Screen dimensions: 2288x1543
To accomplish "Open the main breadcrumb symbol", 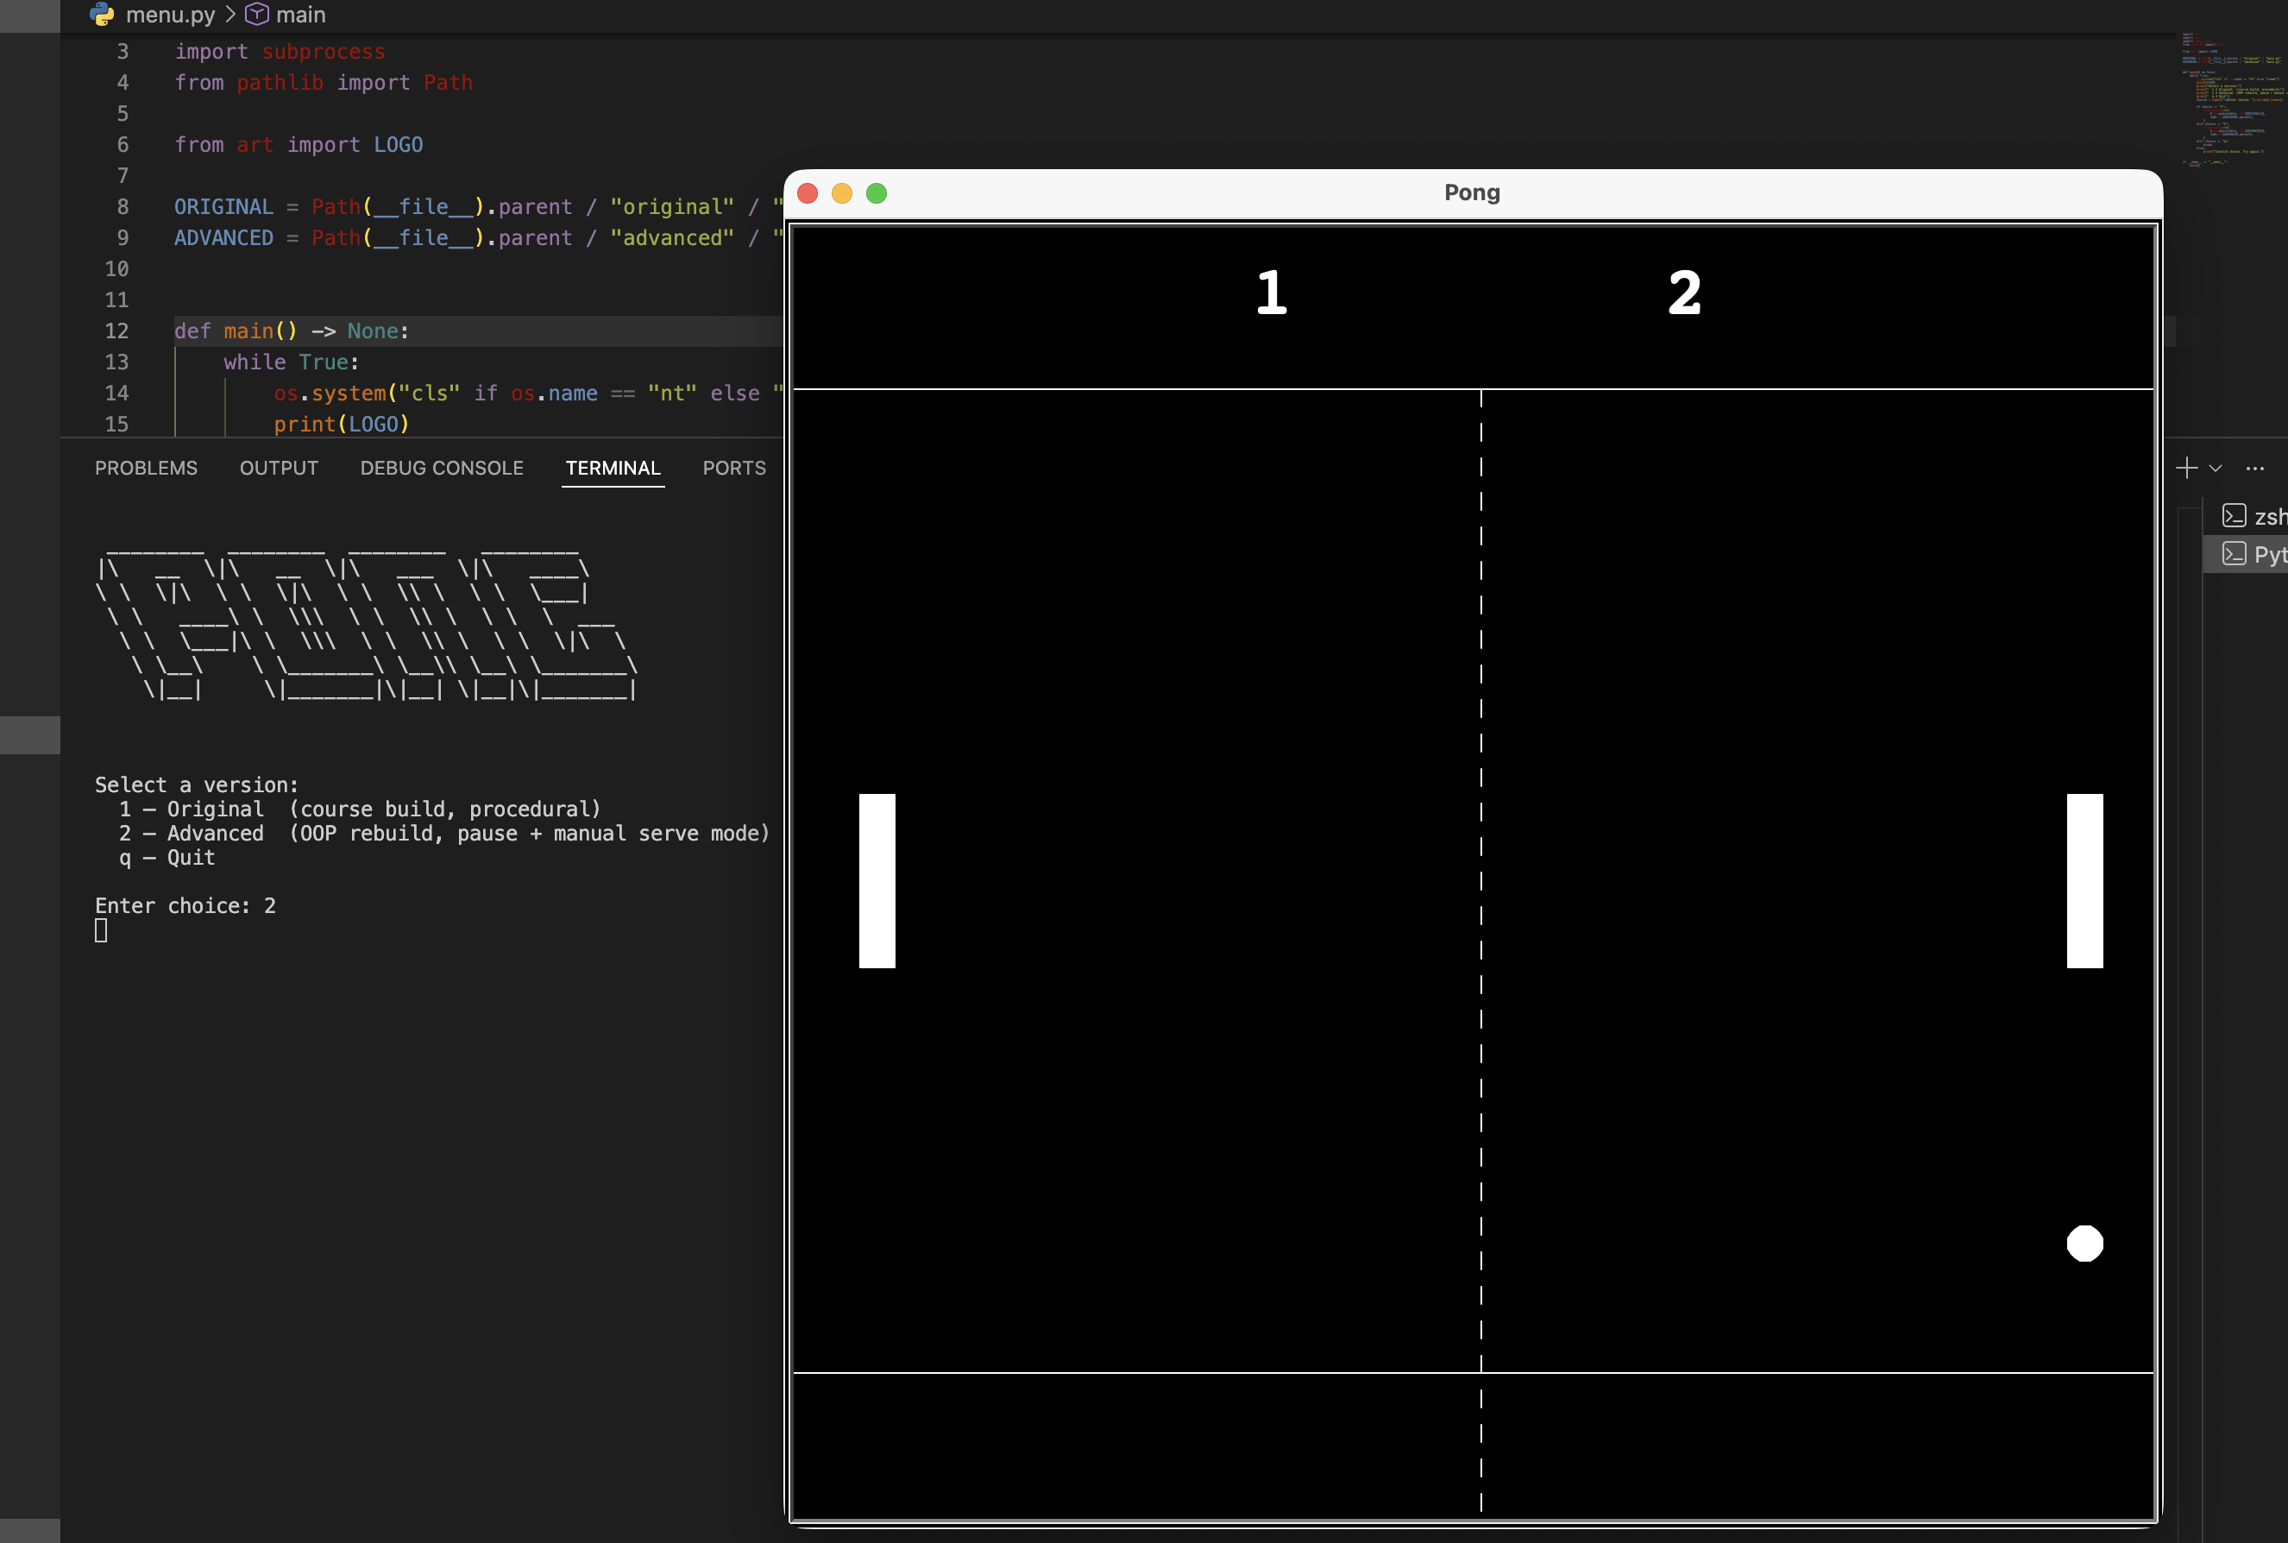I will [x=301, y=15].
